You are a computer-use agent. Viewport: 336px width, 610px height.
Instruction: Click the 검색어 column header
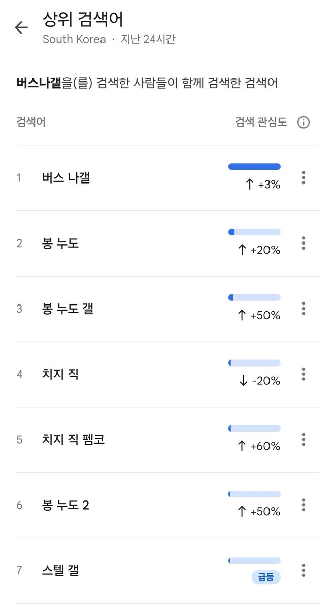coord(31,123)
